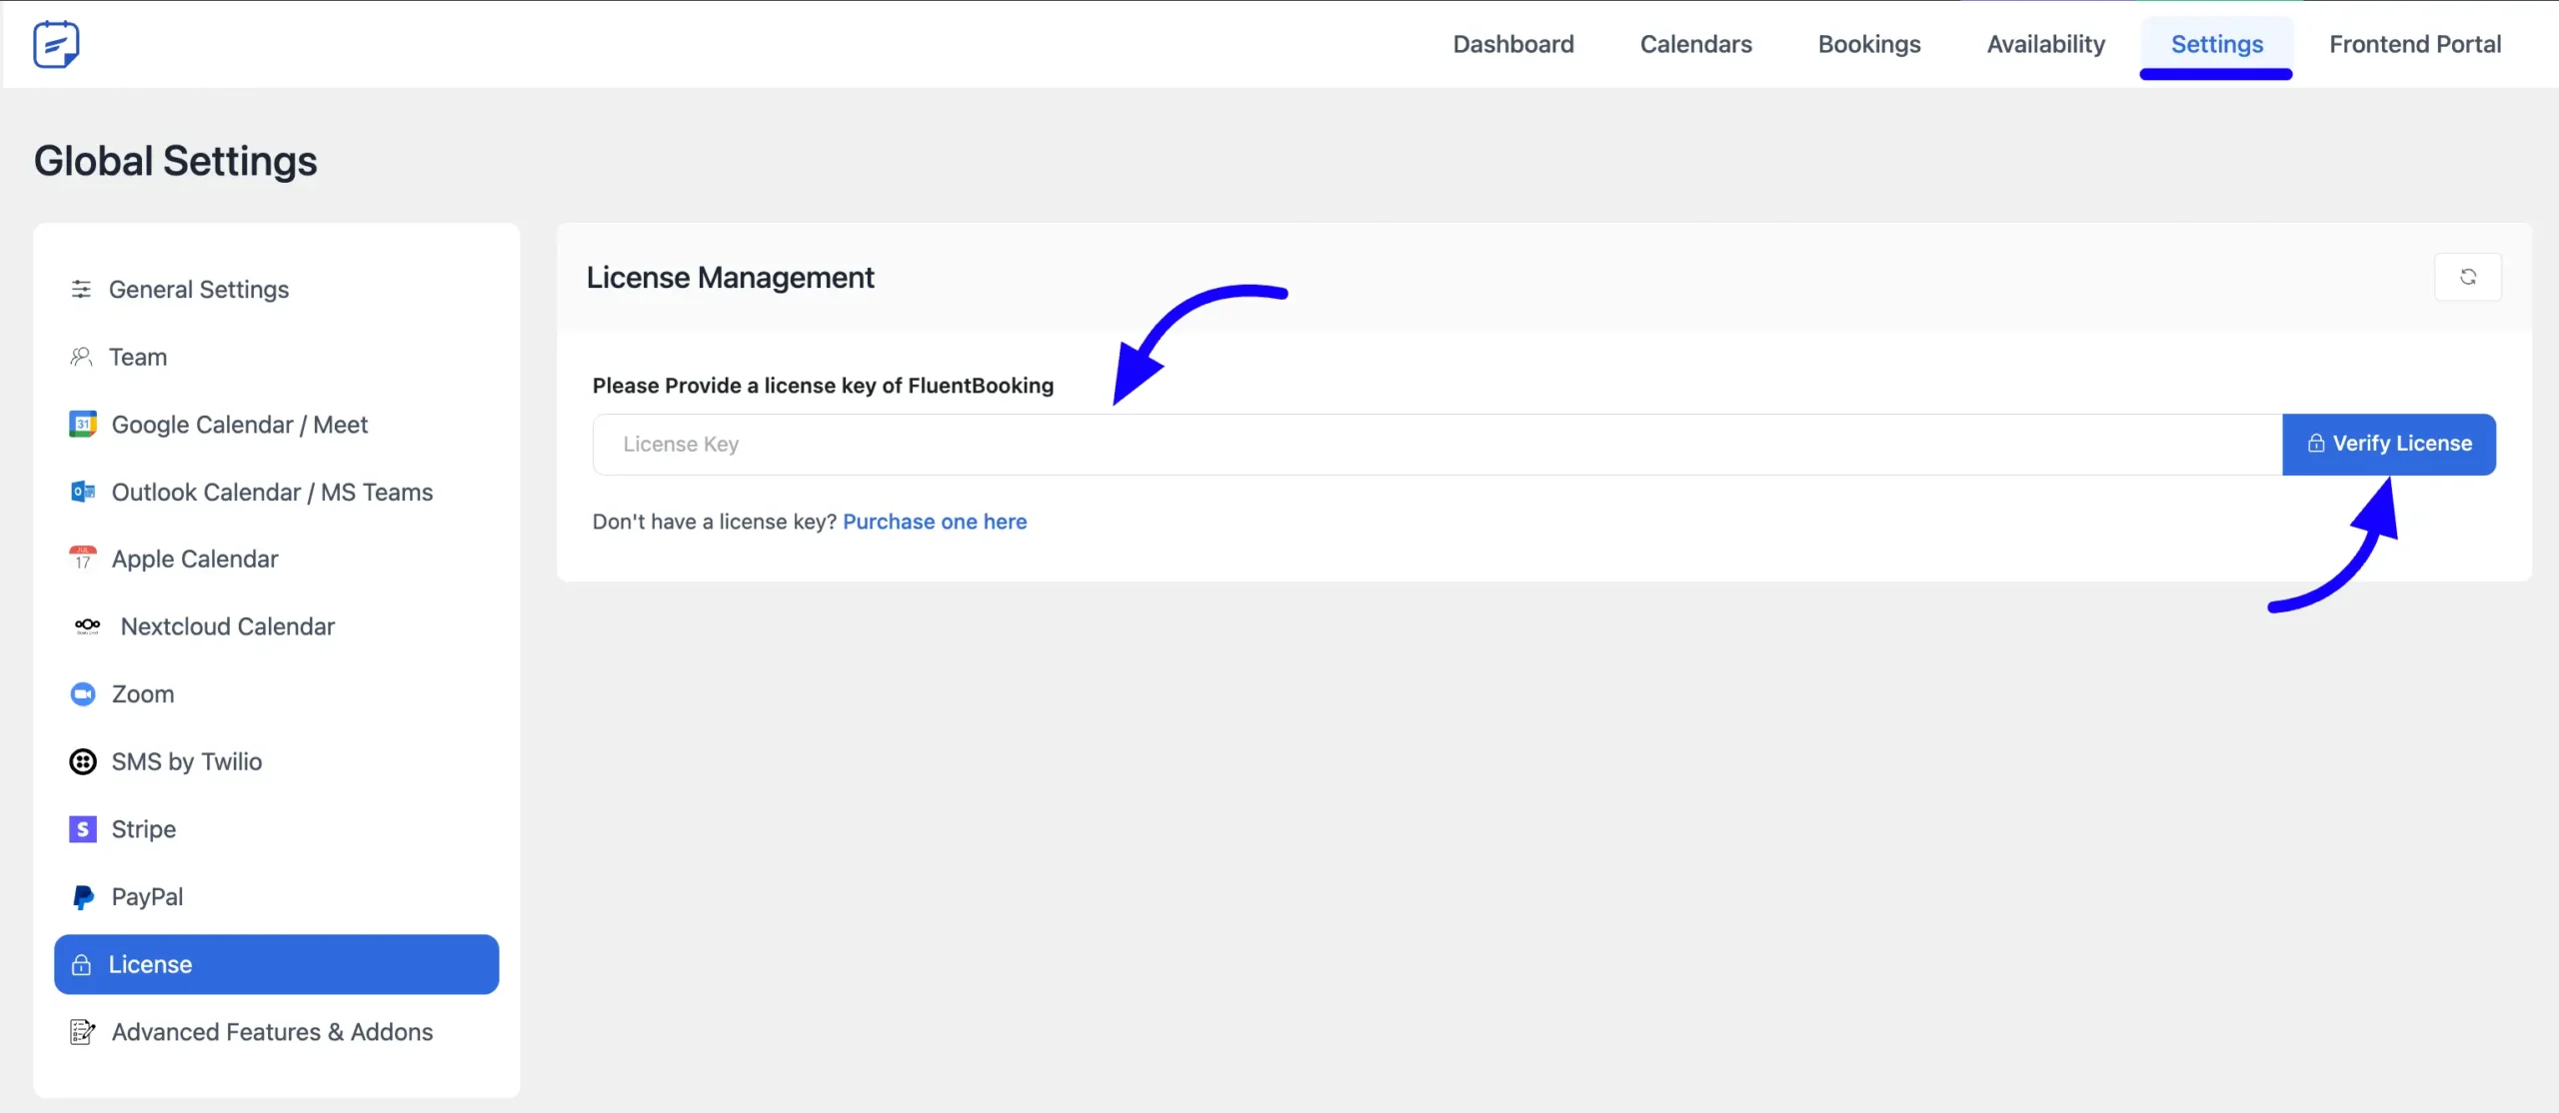This screenshot has width=2559, height=1113.
Task: Open the Frontend Portal tab
Action: [2415, 44]
